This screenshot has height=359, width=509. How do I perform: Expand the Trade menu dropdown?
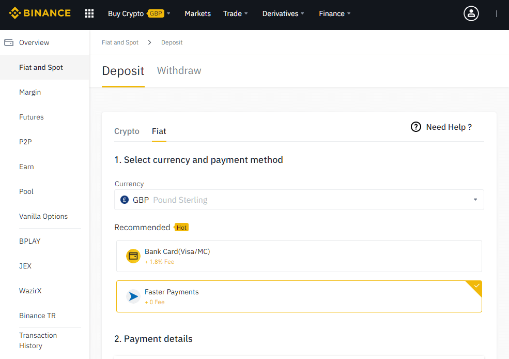tap(246, 13)
